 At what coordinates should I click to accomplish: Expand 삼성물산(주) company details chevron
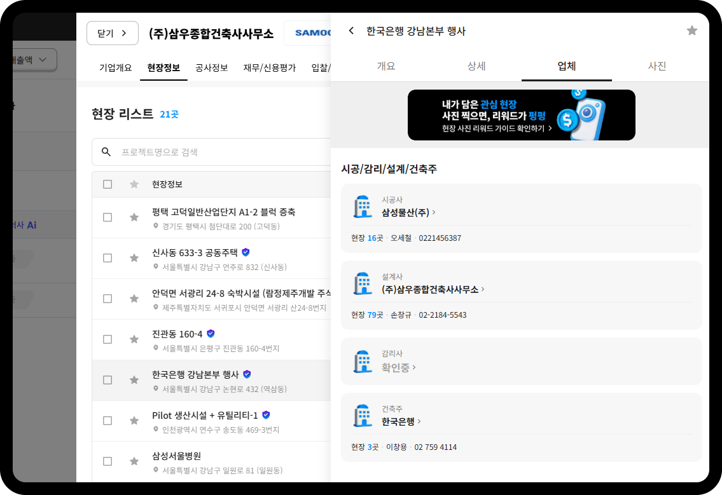coord(434,212)
